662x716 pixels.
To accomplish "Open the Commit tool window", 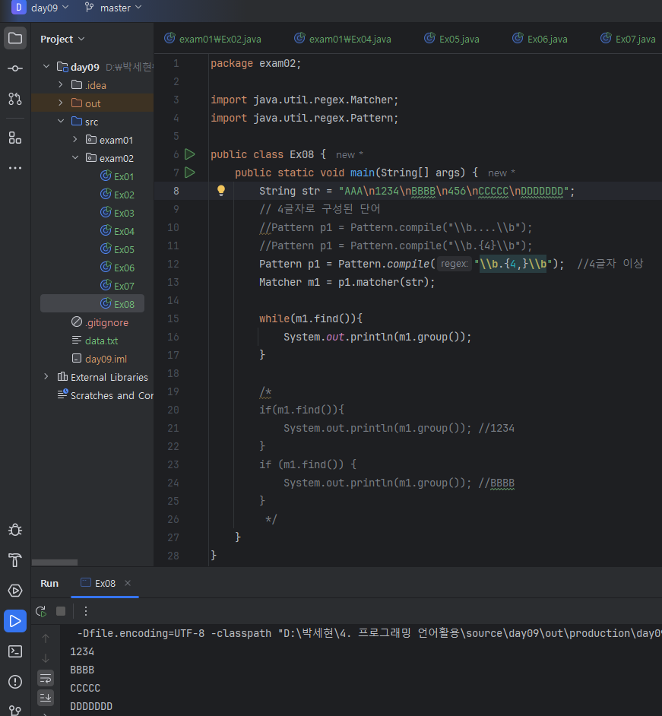I will (x=15, y=68).
